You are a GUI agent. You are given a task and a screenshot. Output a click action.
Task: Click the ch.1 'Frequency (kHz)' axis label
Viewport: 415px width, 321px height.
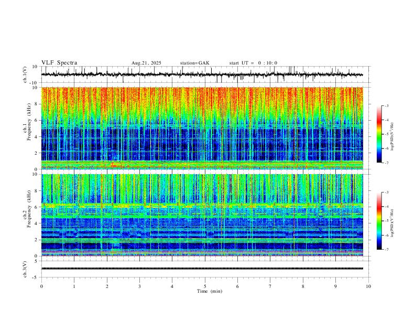(29, 122)
